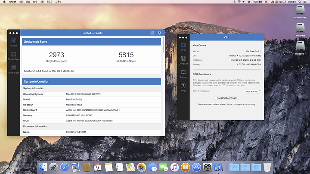Screen dimensions: 310x174
Task: Click the Geekbench icon in the Dock
Action: click(x=218, y=167)
